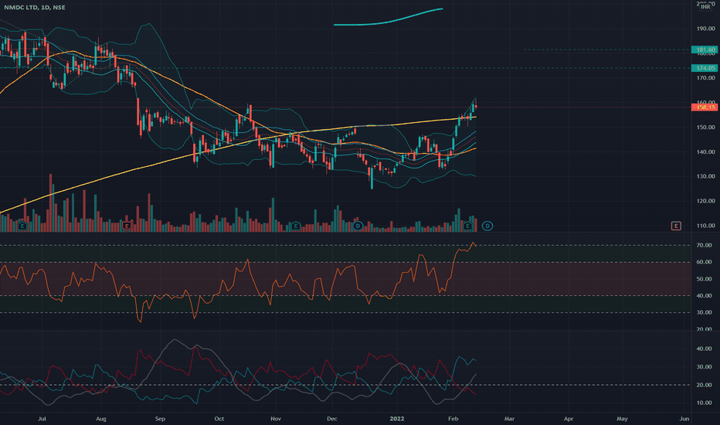Click the 60.00 RSI axis label
720x425 pixels.
(704, 262)
